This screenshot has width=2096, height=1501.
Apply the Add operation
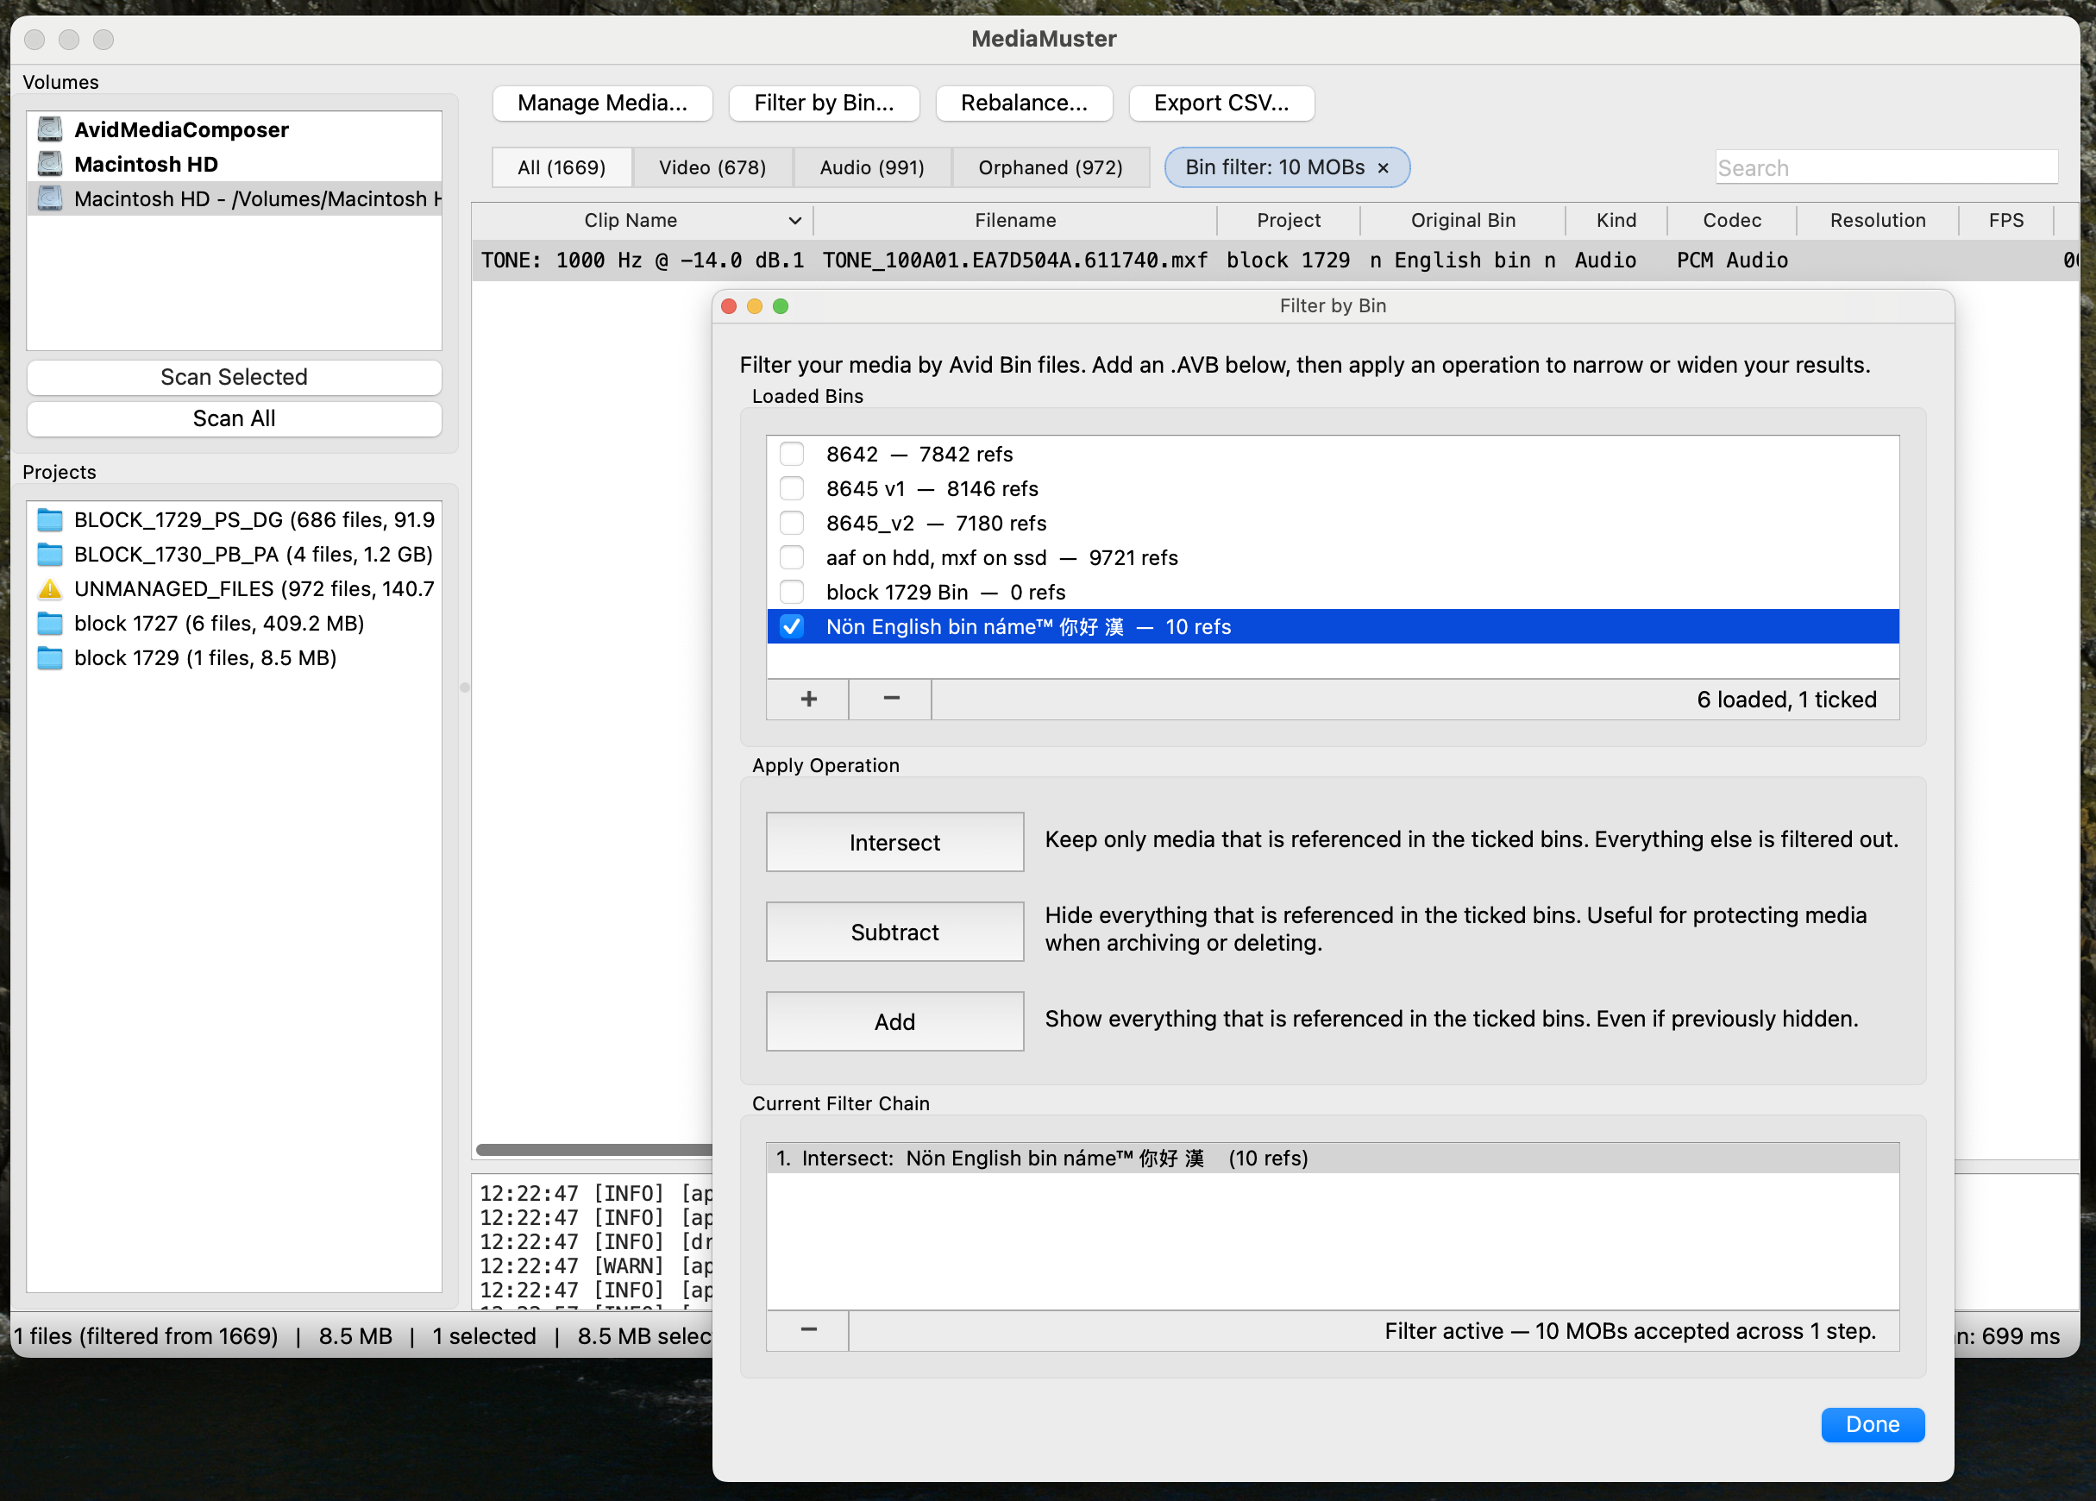click(x=894, y=1021)
